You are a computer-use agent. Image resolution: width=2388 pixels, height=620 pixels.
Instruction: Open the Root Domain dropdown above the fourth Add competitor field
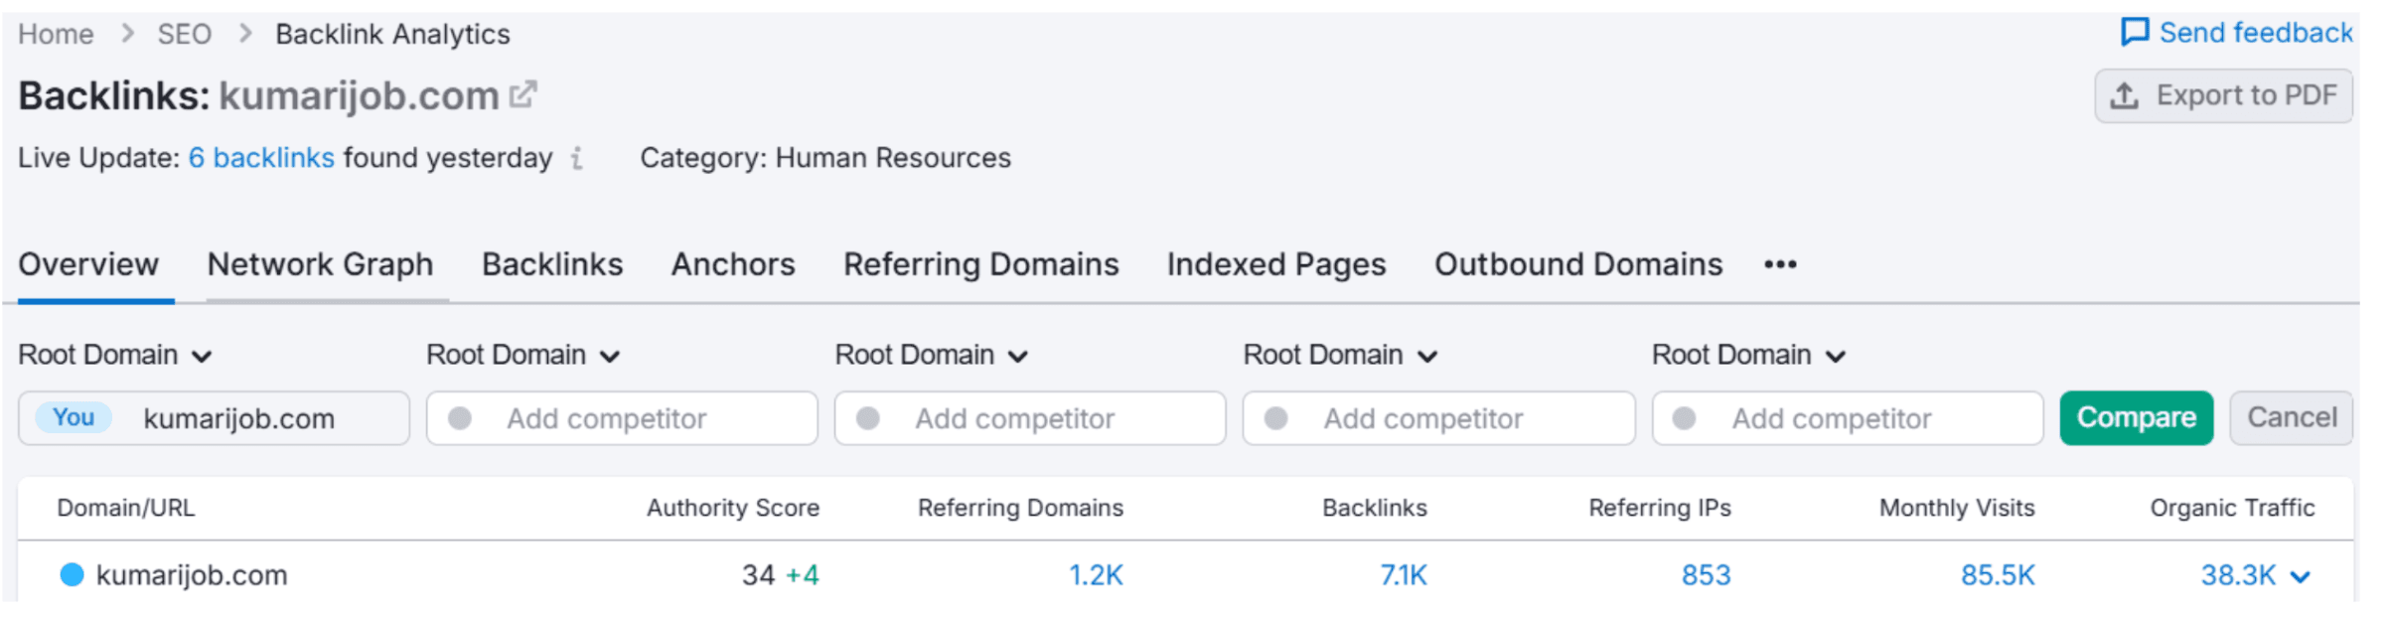[1749, 355]
